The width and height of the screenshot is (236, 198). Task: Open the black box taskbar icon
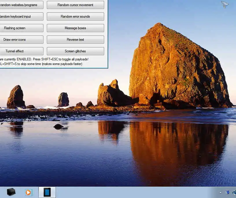pyautogui.click(x=11, y=192)
